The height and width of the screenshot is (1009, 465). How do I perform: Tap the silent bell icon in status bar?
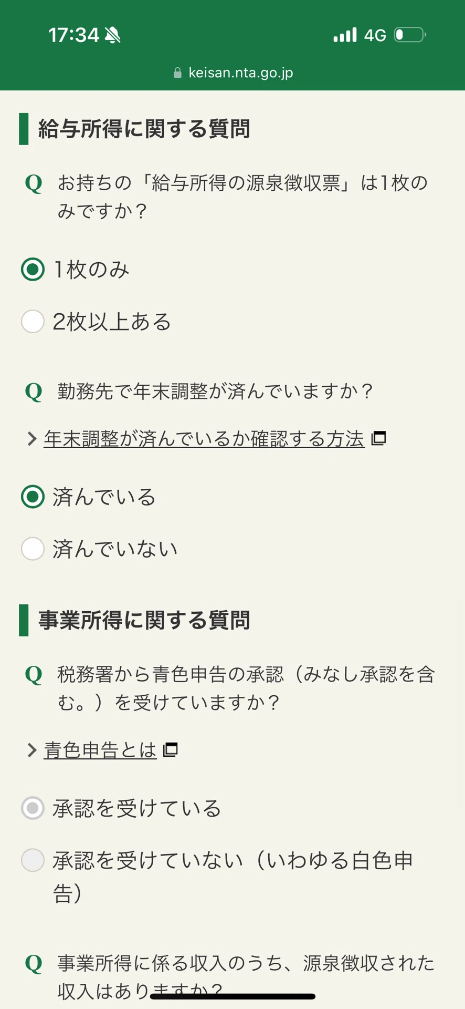click(112, 35)
